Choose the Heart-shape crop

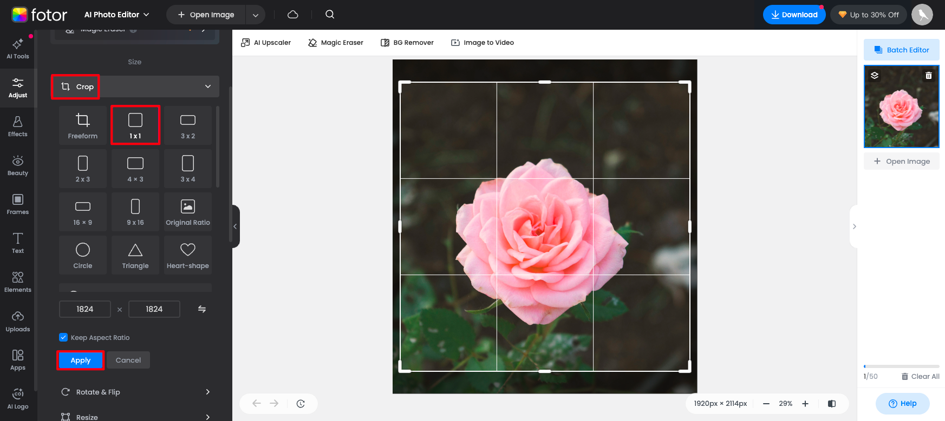[x=188, y=255]
